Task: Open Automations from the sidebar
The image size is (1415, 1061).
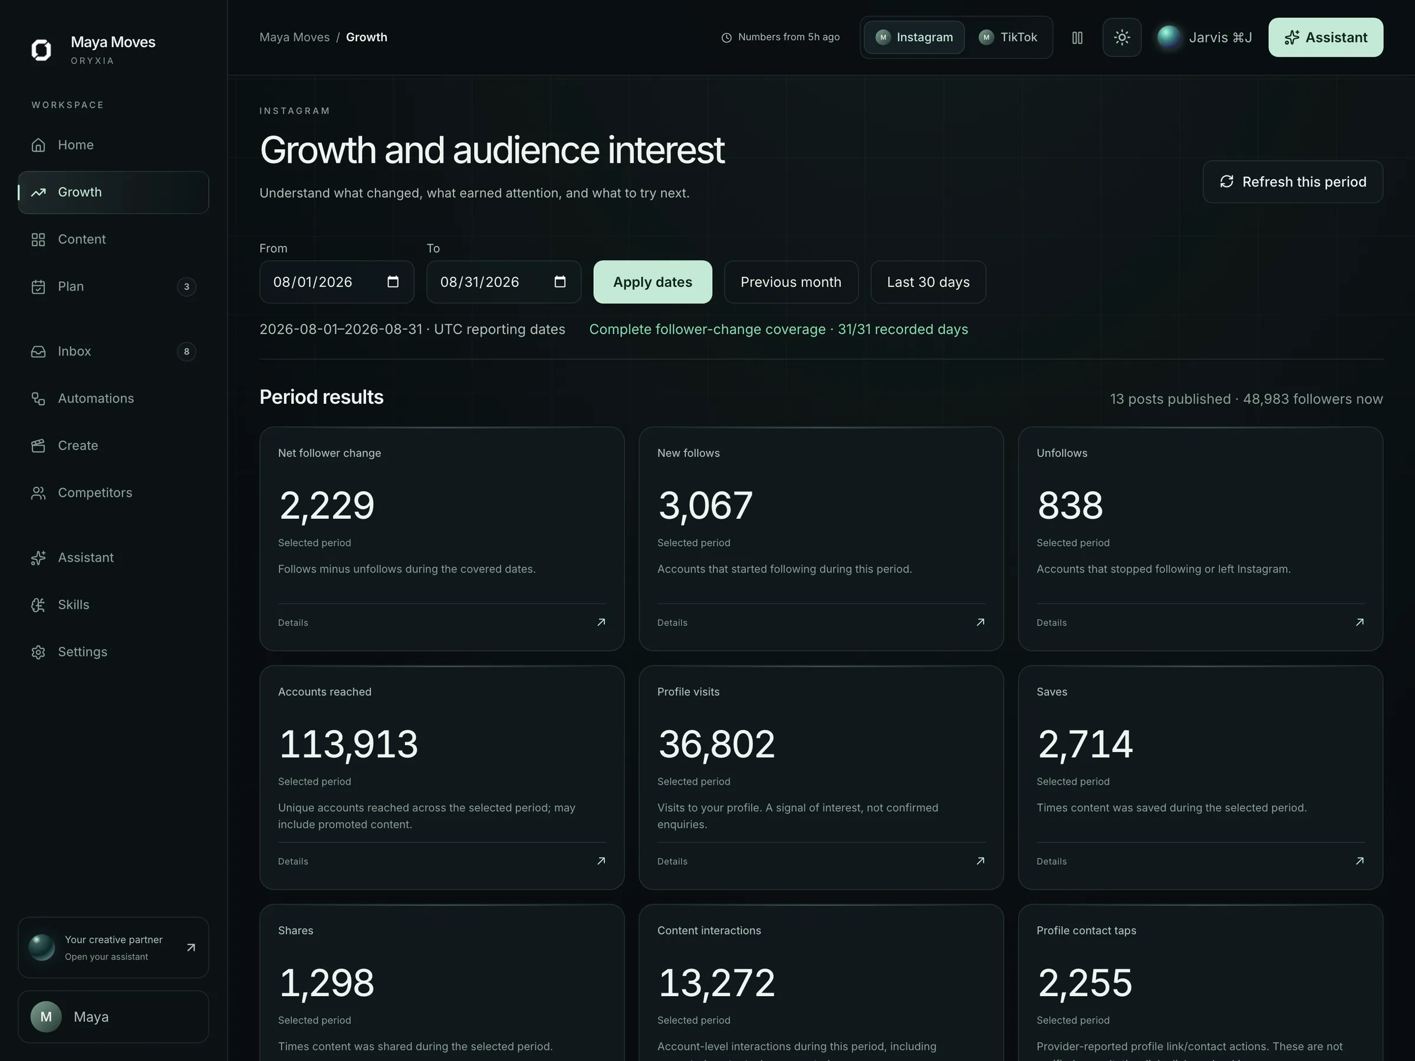Action: 113,398
